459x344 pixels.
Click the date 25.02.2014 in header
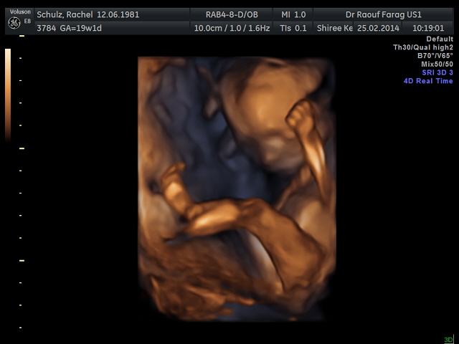(x=378, y=28)
